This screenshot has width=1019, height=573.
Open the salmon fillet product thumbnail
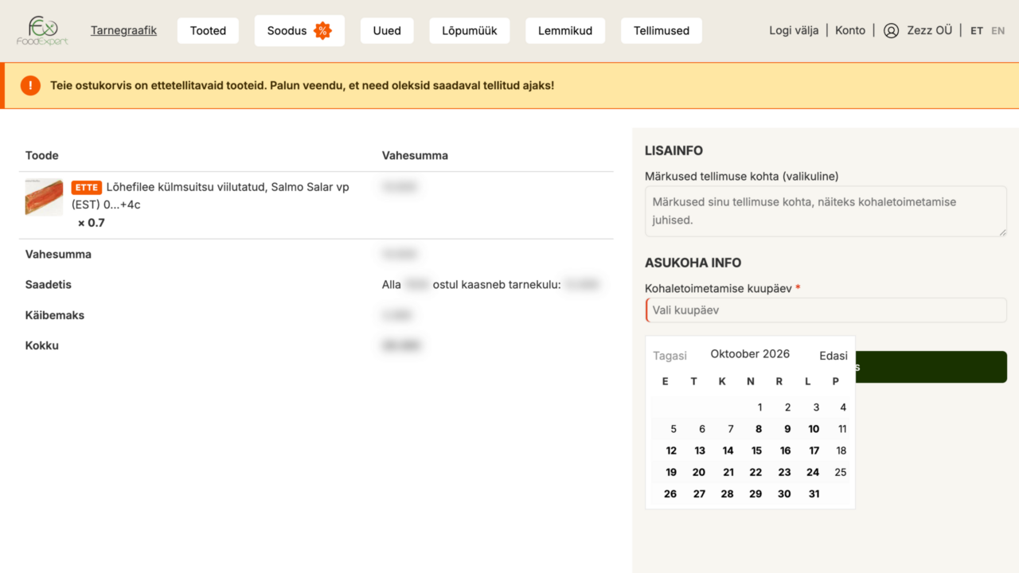pos(44,197)
